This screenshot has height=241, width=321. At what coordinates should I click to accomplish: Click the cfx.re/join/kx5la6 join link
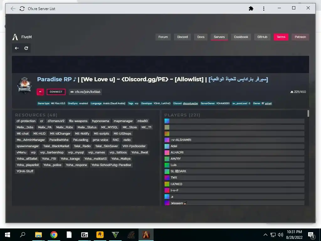pyautogui.click(x=85, y=92)
